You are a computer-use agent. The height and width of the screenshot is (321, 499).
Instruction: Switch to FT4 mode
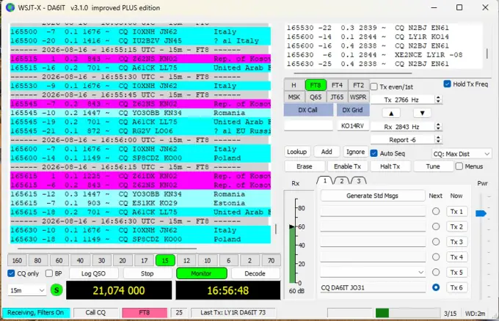(x=337, y=85)
